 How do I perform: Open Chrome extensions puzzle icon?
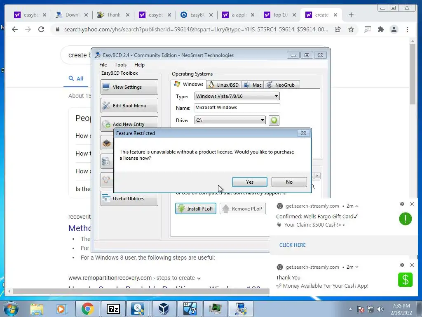point(380,29)
